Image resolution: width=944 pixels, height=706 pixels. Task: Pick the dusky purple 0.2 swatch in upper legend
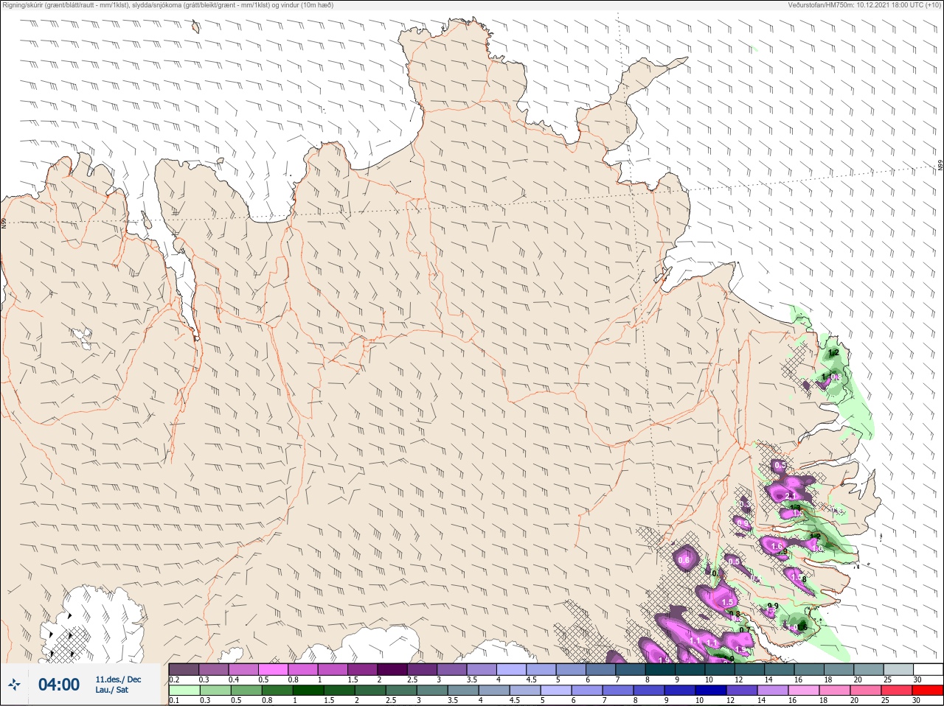(184, 669)
